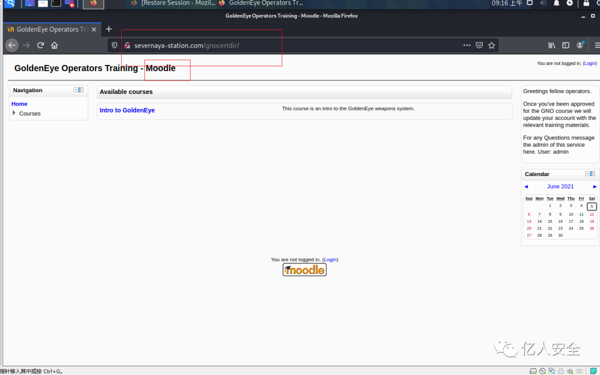Click the Available courses heading
The width and height of the screenshot is (600, 375).
(126, 92)
